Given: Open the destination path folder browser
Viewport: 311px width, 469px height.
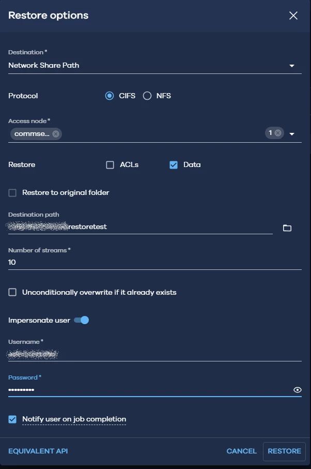Looking at the screenshot, I should point(287,228).
